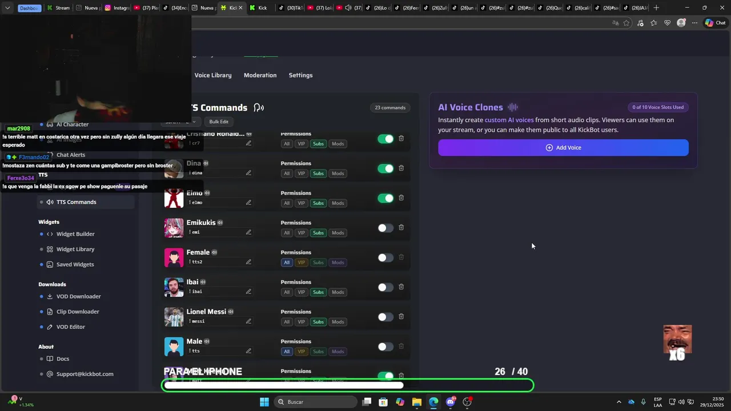Open the Support@kickbot.com link

click(85, 374)
